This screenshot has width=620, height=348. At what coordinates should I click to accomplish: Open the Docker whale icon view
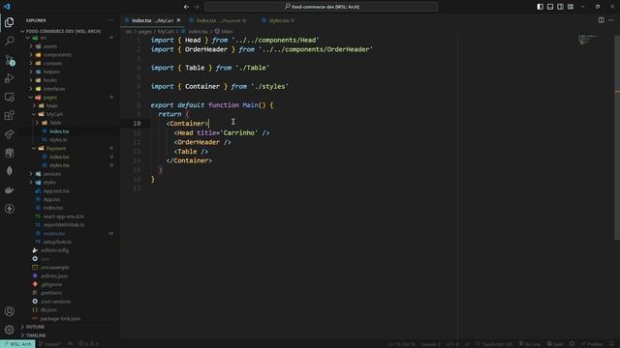pos(10,189)
